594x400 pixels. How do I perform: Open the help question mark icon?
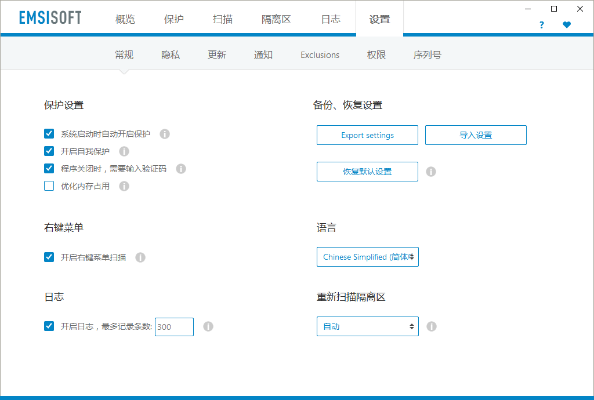click(541, 25)
